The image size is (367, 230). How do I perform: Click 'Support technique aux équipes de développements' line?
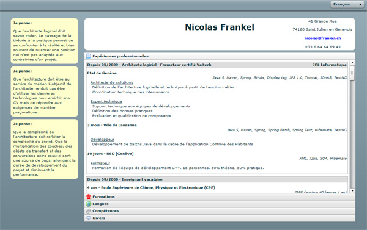(x=141, y=106)
